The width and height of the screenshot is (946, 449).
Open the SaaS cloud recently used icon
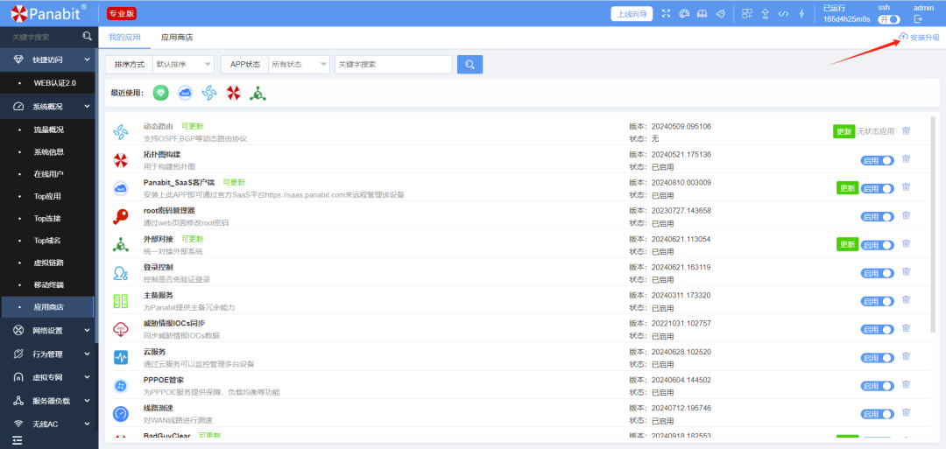click(x=185, y=93)
